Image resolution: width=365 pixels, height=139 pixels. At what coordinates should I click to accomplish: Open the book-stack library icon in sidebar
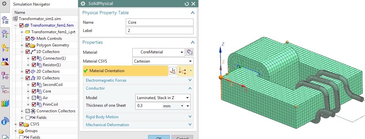(5, 104)
